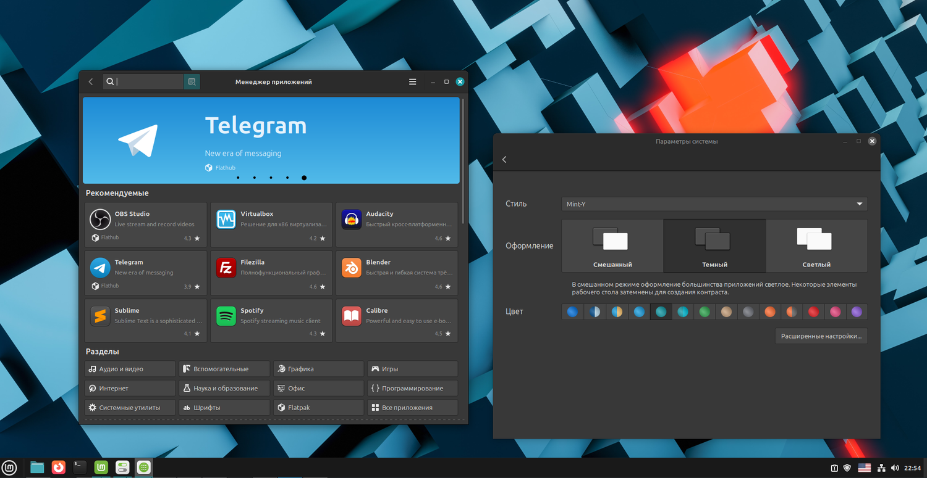Pick the green color swatch
This screenshot has height=478, width=927.
click(704, 312)
